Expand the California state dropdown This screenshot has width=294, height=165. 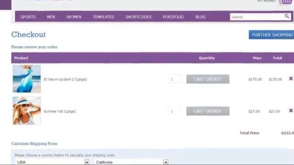[x=131, y=162]
